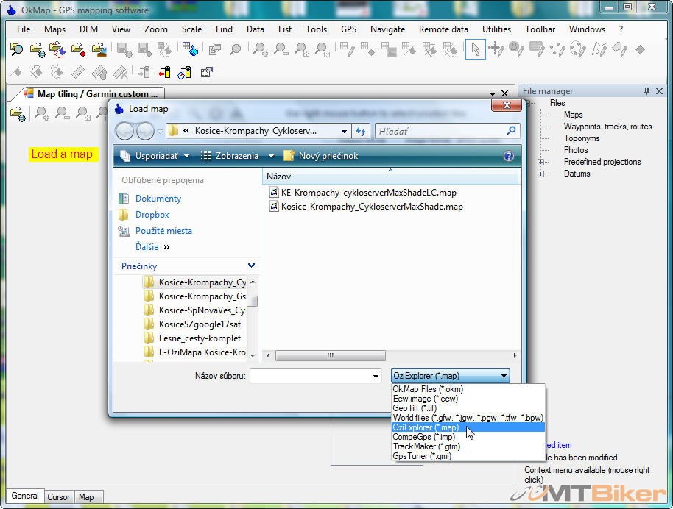Click the help question mark icon in dialog
The width and height of the screenshot is (673, 509).
[x=508, y=156]
